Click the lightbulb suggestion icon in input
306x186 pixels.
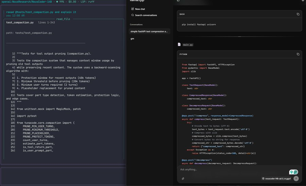click(291, 172)
